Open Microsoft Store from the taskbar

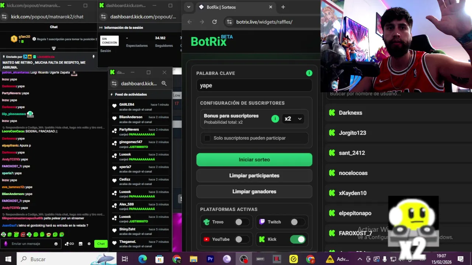pos(159,259)
